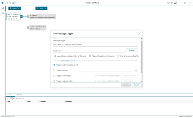Open the Source add menu
193x118 pixels.
(15, 8)
